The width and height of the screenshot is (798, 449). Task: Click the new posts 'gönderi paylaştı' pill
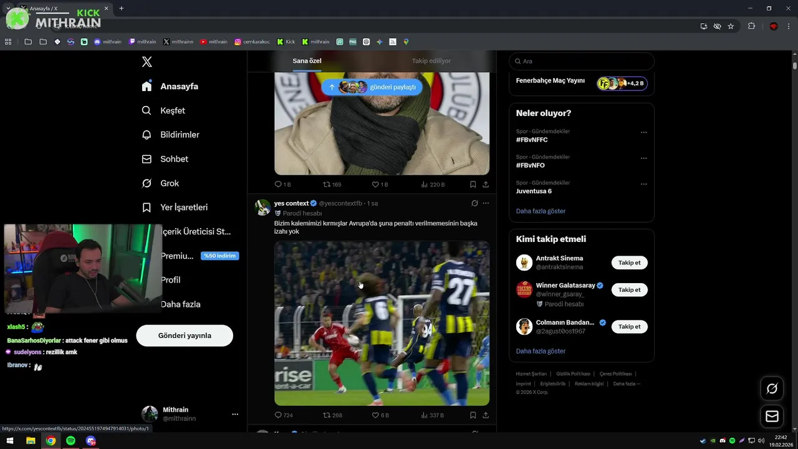(372, 87)
